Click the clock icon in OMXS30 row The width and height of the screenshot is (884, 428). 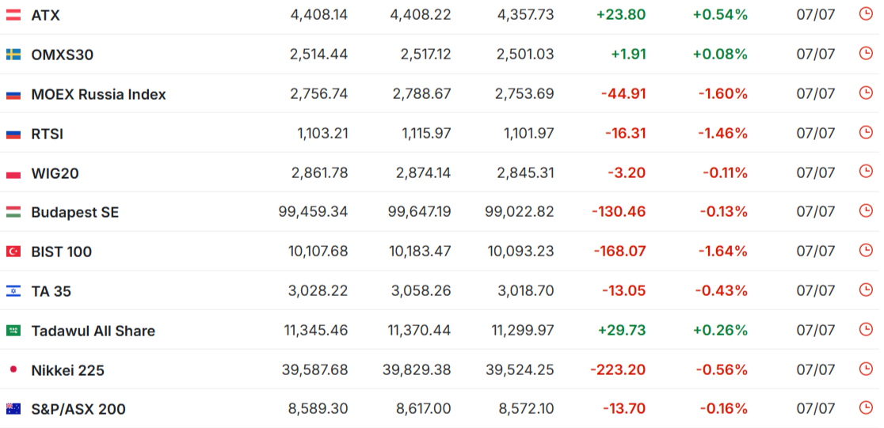866,54
